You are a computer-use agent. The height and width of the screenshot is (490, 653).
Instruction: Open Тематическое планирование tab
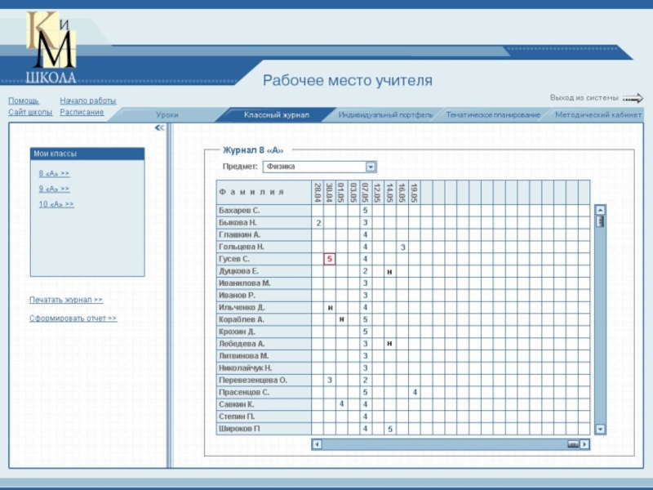pyautogui.click(x=492, y=115)
